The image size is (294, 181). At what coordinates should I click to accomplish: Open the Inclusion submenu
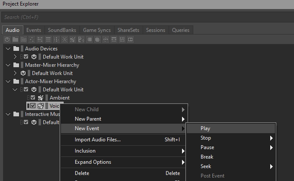pos(123,151)
